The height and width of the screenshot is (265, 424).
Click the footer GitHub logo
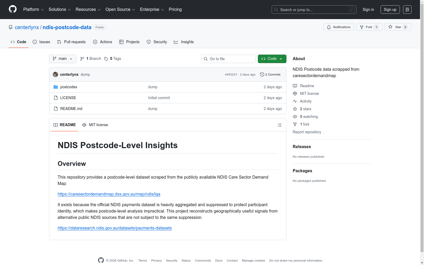[x=101, y=260]
